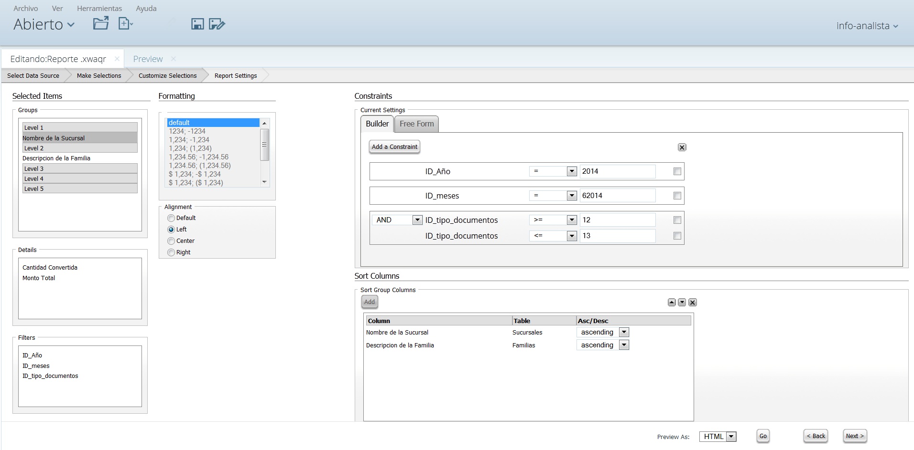The width and height of the screenshot is (914, 450).
Task: Switch to the Free Form tab
Action: point(417,124)
